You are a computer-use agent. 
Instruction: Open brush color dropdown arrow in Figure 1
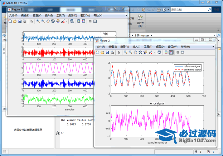[66, 22]
